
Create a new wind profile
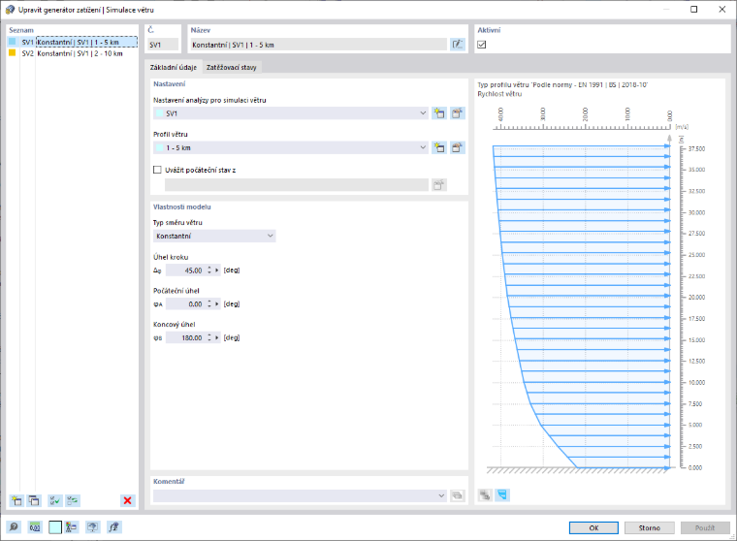pos(439,147)
